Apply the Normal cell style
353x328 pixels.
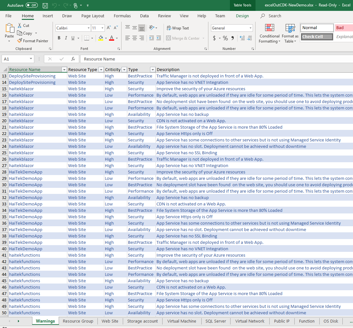click(x=317, y=28)
